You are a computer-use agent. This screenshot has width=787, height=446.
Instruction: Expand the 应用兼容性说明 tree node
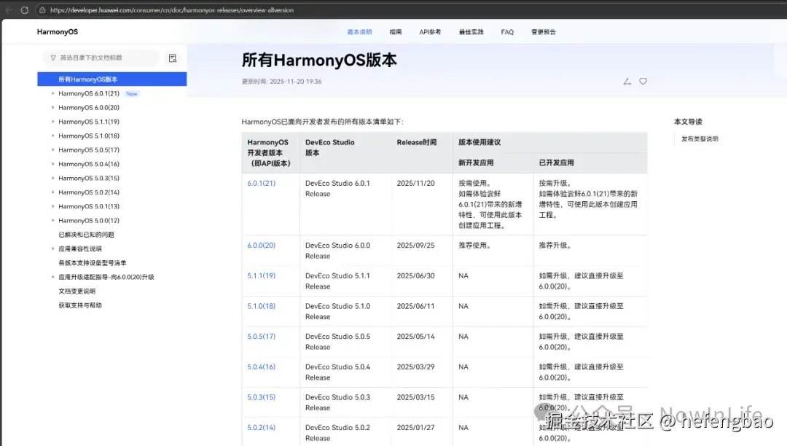[52, 249]
